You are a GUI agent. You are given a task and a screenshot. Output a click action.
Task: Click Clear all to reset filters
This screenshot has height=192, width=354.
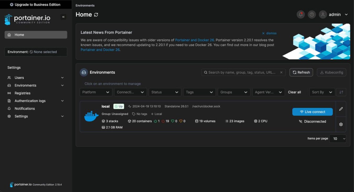[x=294, y=92]
